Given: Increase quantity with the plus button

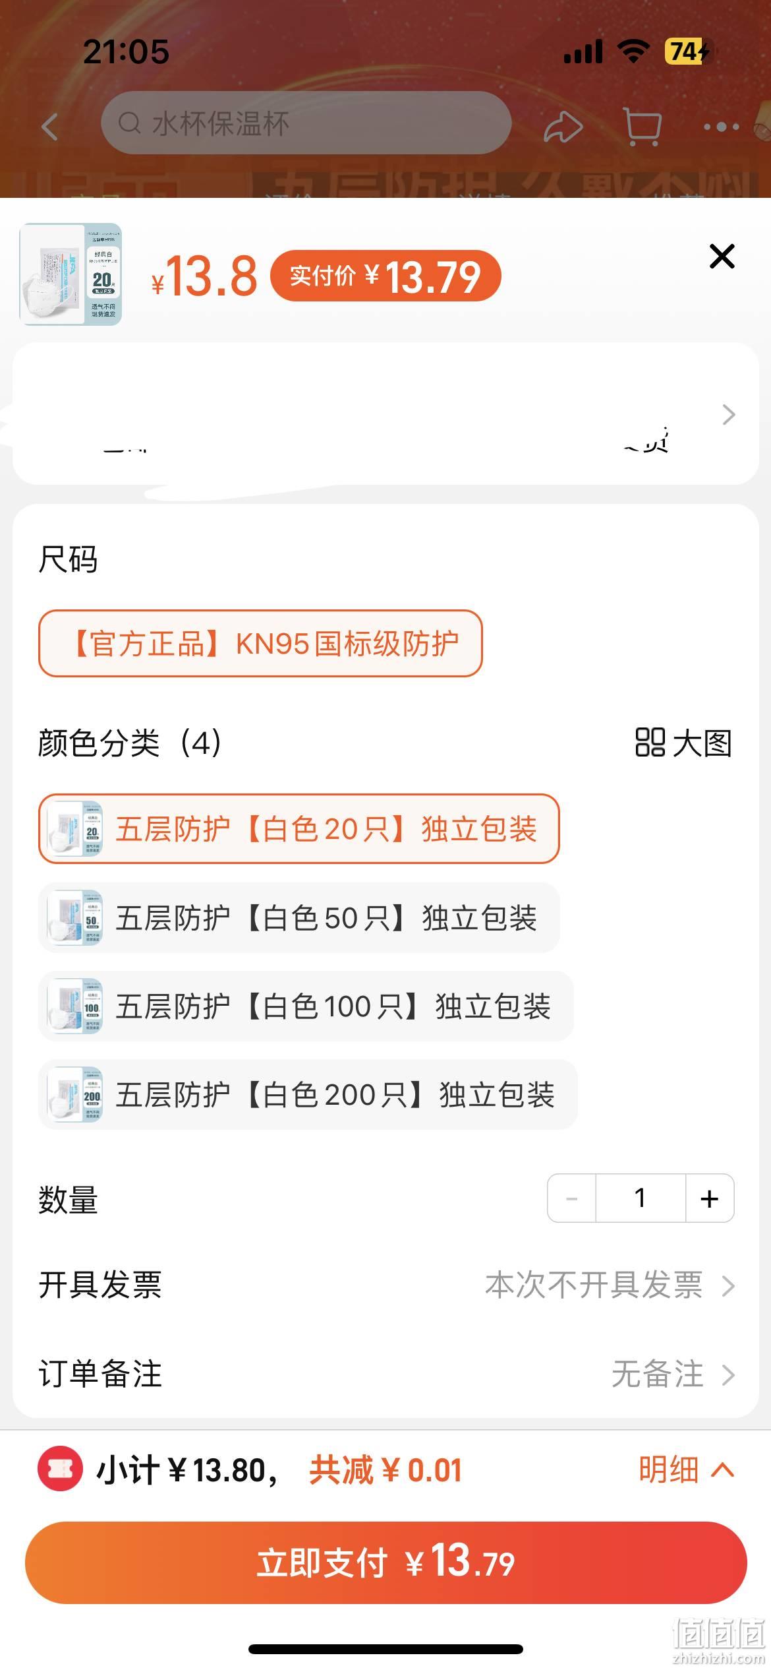Looking at the screenshot, I should click(x=710, y=1198).
